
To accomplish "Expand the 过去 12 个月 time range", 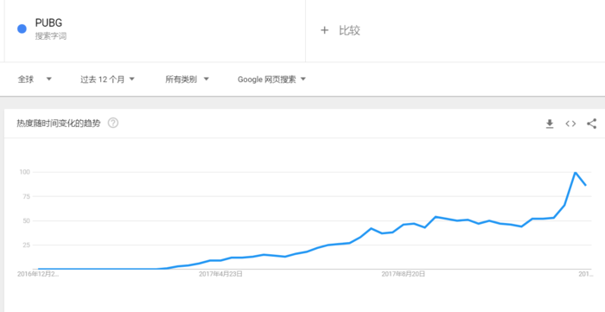I will pyautogui.click(x=107, y=80).
